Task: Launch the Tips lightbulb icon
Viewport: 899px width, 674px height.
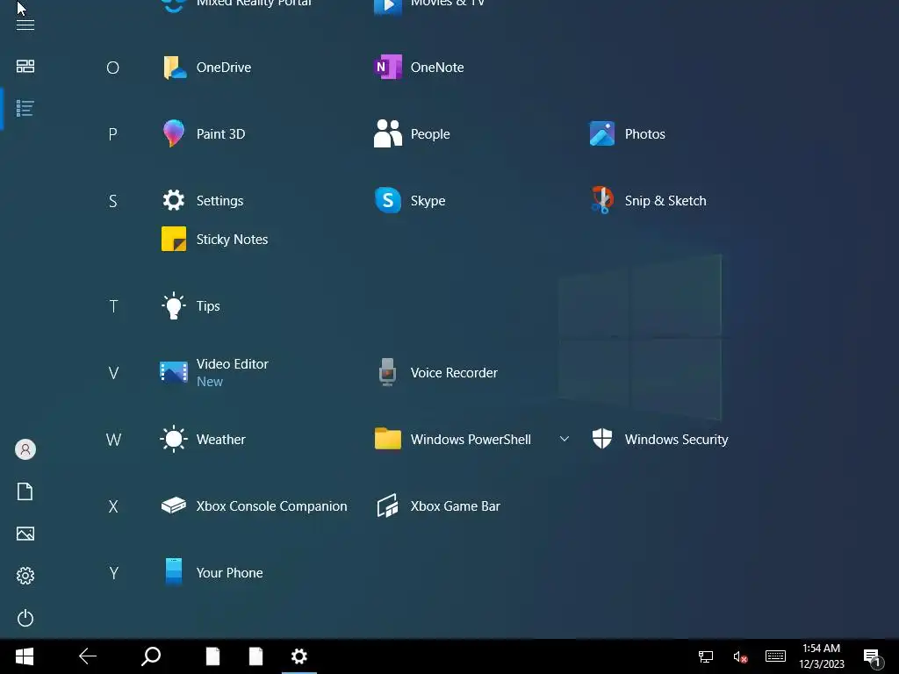Action: coord(173,306)
